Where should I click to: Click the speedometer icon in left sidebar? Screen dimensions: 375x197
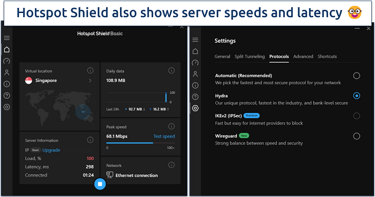[7, 61]
